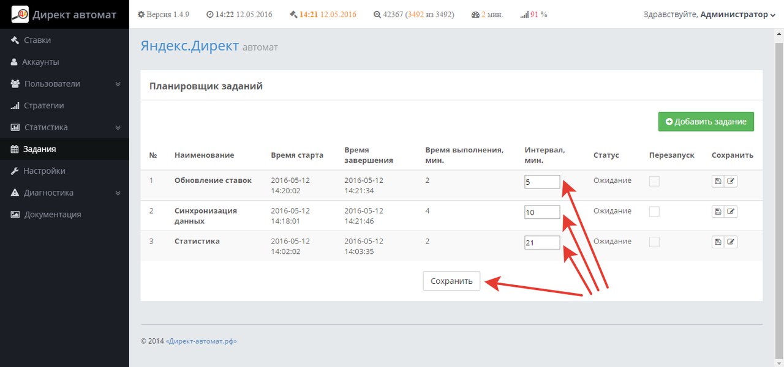This screenshot has height=367, width=784.
Task: Click the edit icon for Обновление ставок row
Action: (x=731, y=182)
